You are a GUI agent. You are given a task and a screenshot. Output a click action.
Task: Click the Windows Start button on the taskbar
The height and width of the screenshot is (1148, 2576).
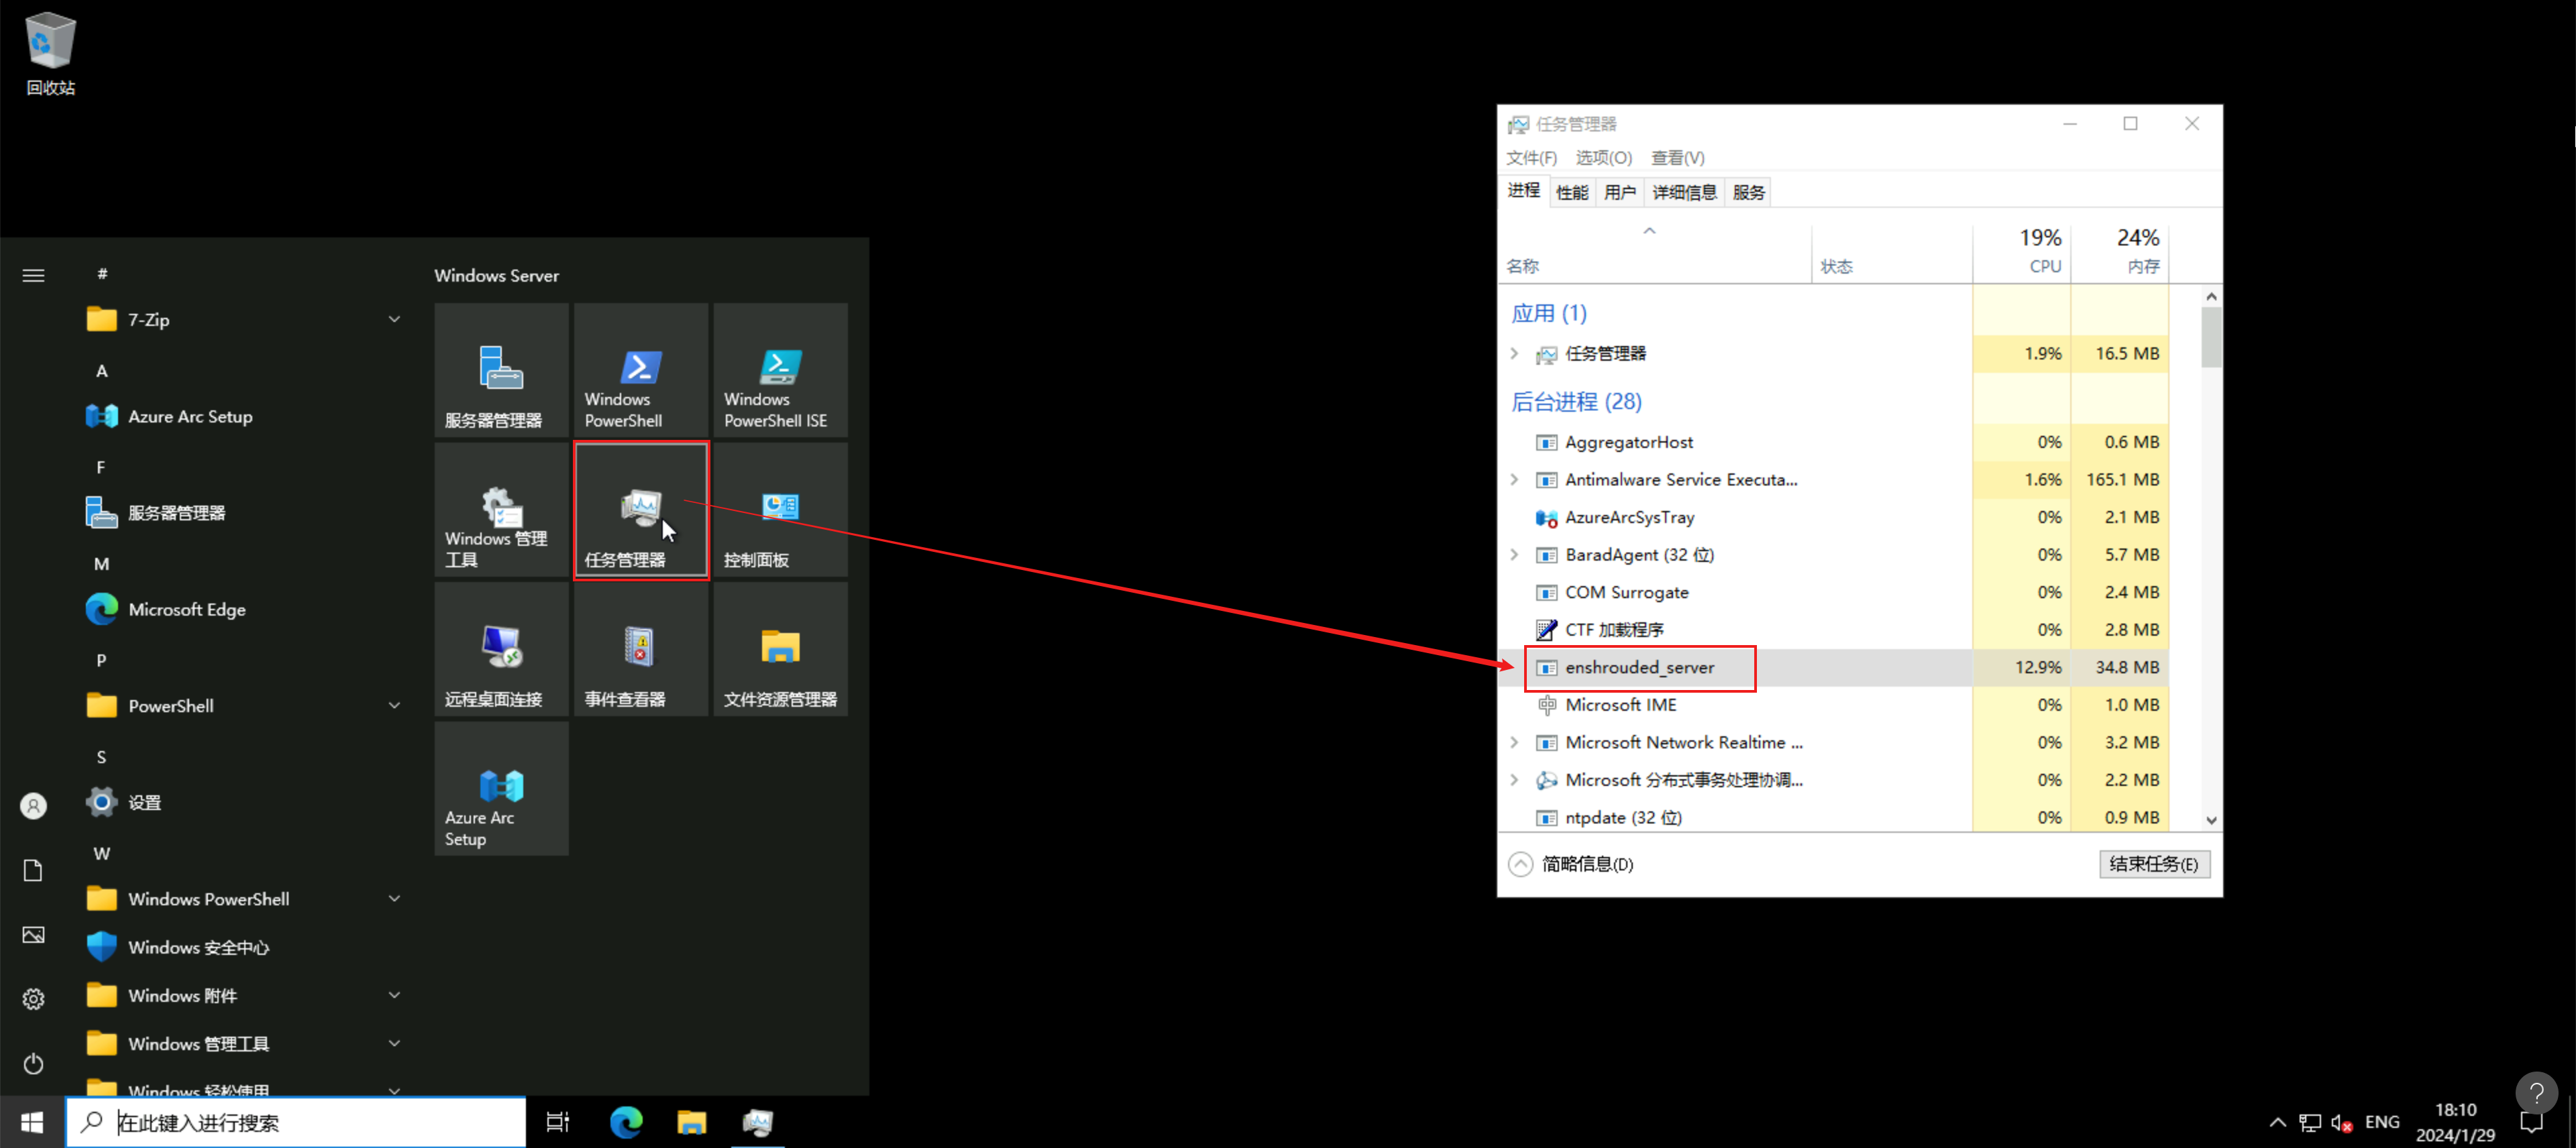(x=32, y=1122)
